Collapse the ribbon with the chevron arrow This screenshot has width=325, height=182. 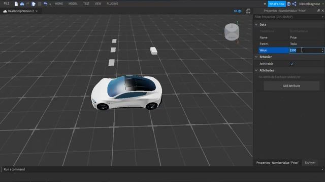tap(265, 4)
